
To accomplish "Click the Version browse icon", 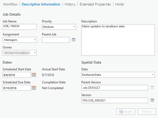I will point(153,100).
